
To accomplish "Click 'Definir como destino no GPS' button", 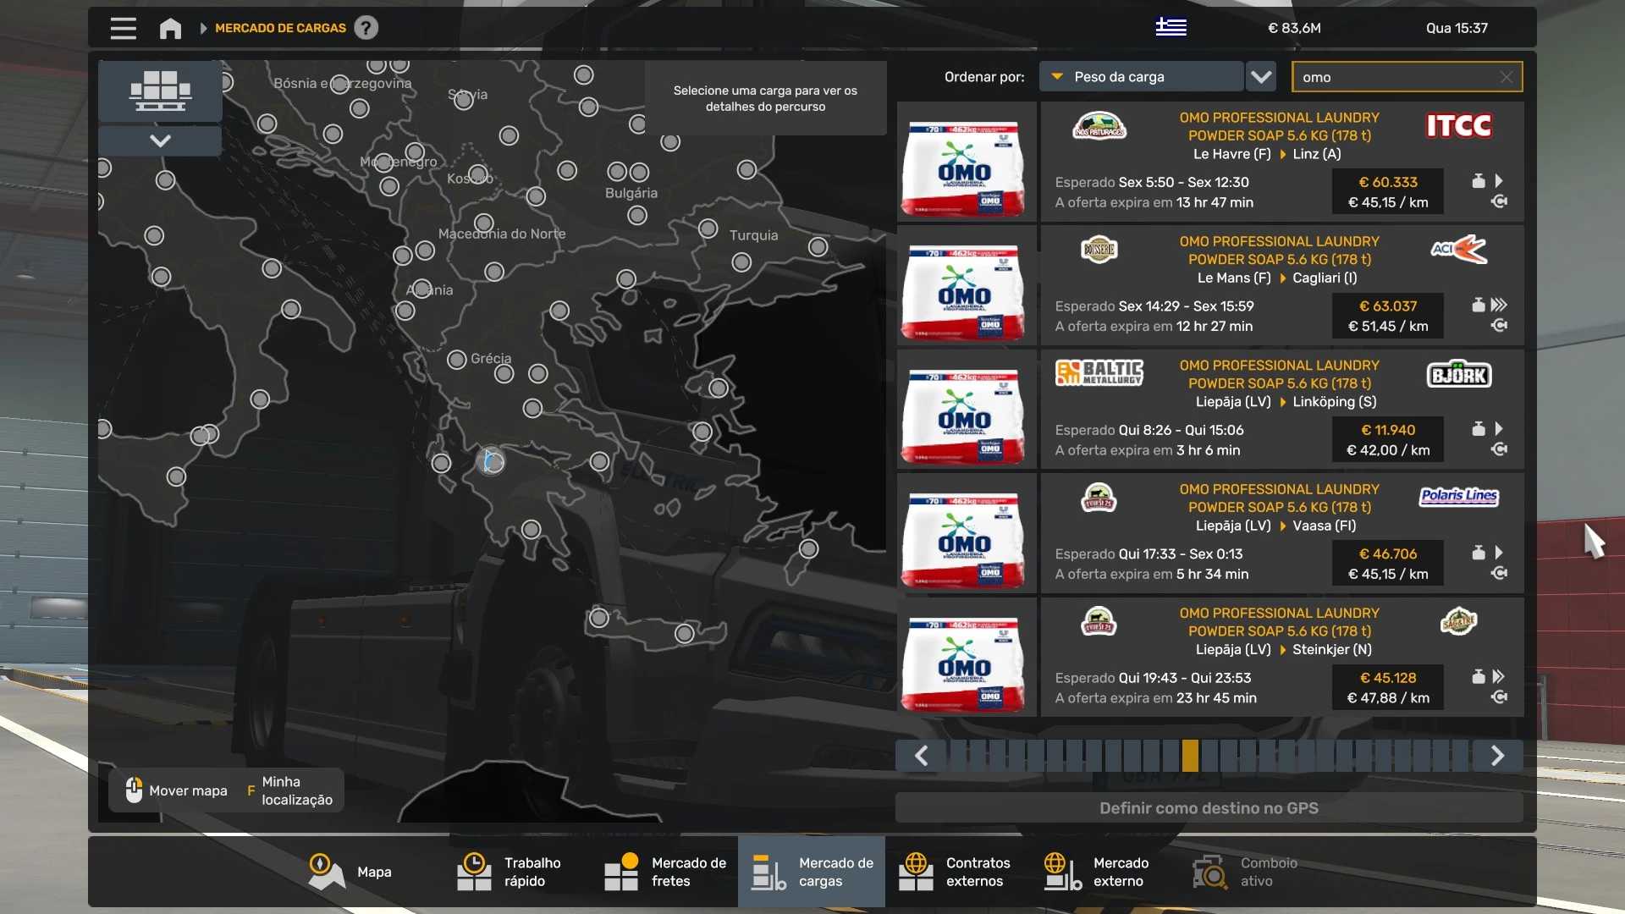I will tap(1209, 808).
